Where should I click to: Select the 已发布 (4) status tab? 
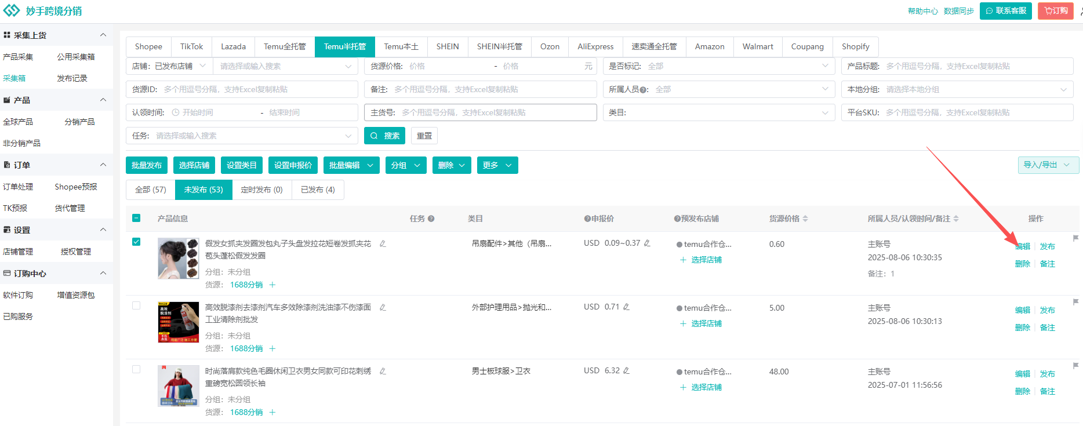318,190
